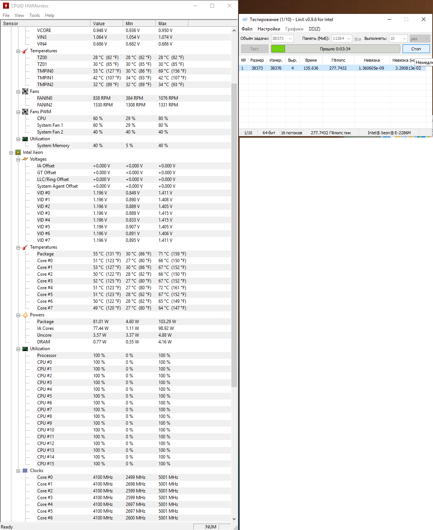
Task: Click the LinX Intel logo icon in title bar
Action: click(245, 19)
